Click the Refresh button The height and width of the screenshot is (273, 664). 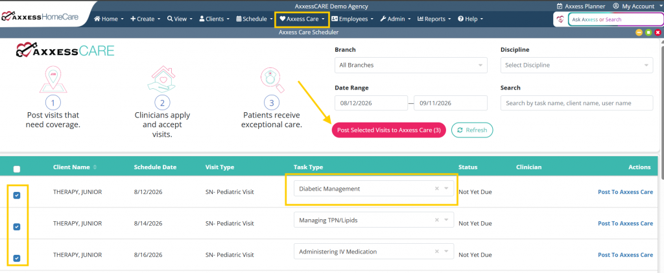click(472, 130)
